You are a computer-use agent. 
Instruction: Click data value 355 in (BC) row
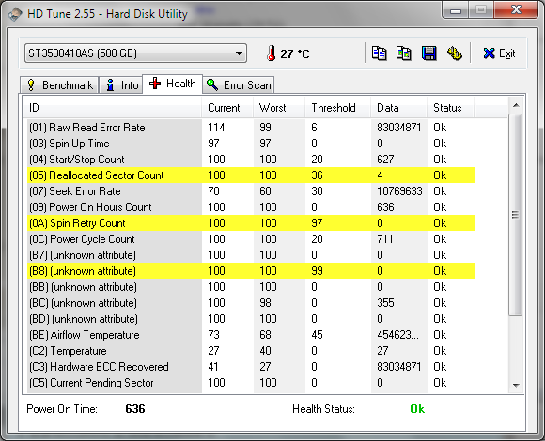(385, 303)
